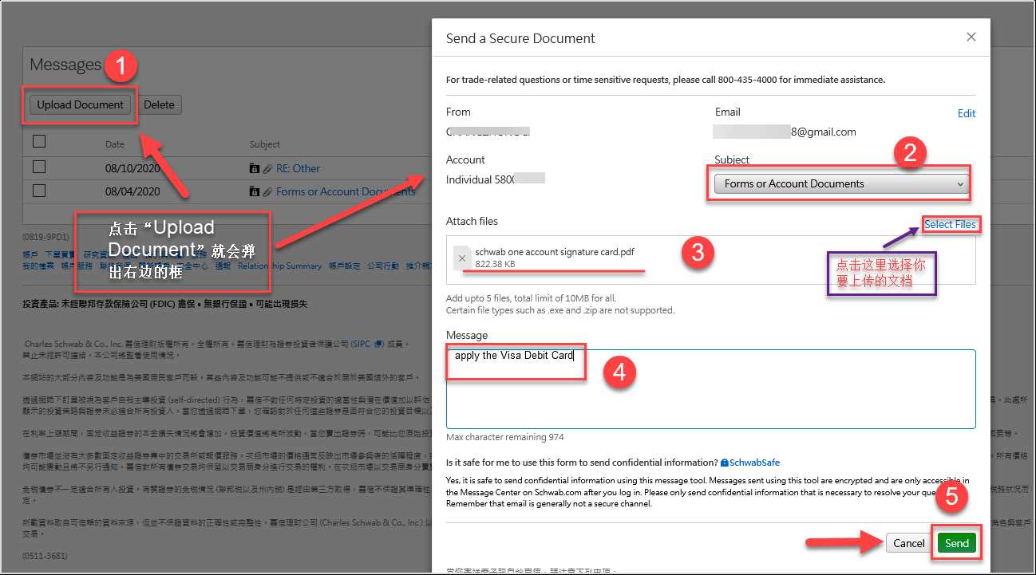Click Edit next to the email address

tap(966, 113)
